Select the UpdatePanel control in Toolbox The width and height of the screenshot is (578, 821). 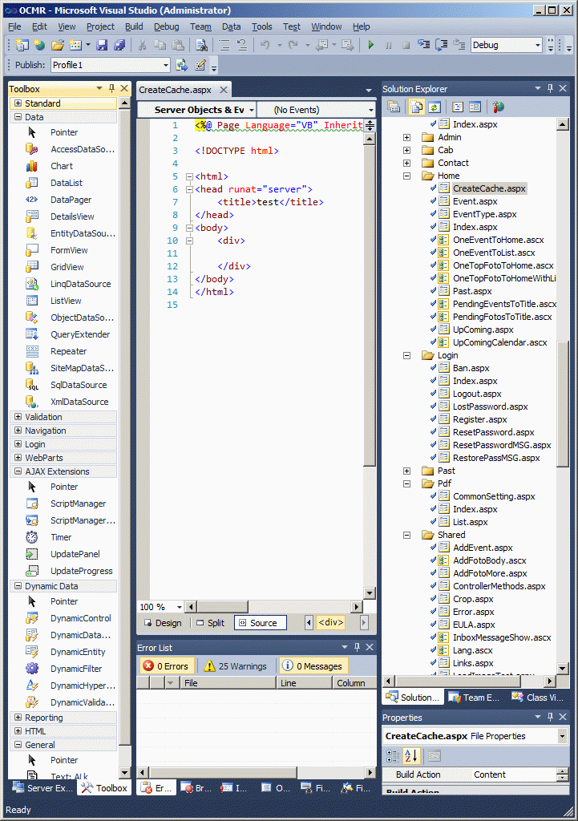point(75,554)
